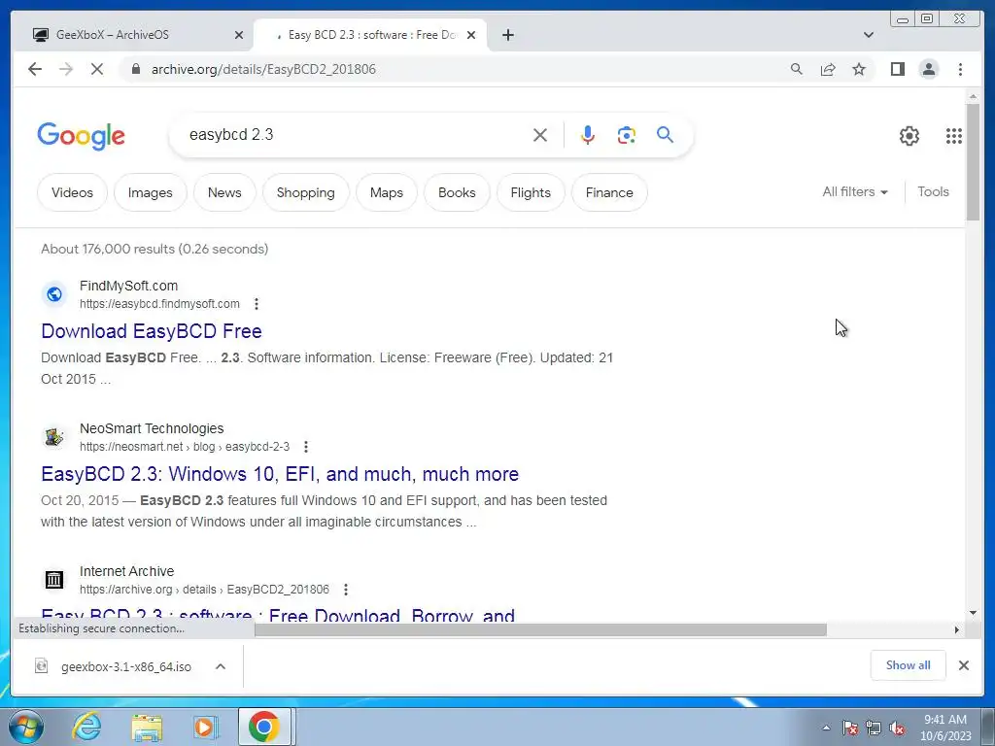Clear the Google search box text
Viewport: 995px width, 746px height.
540,135
